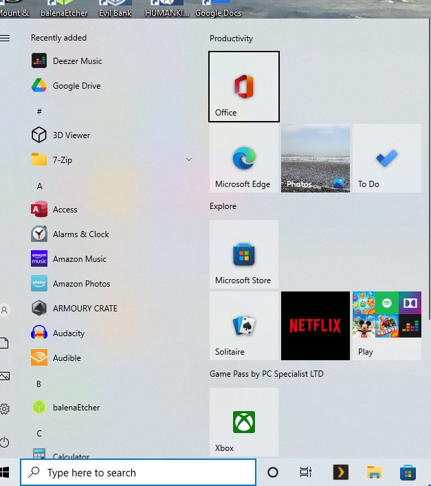Viewport: 431px width, 486px height.
Task: Open Task View on the taskbar
Action: (305, 472)
